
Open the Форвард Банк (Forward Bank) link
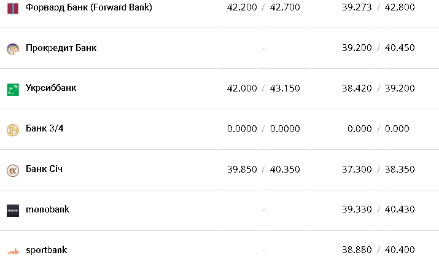click(x=88, y=7)
